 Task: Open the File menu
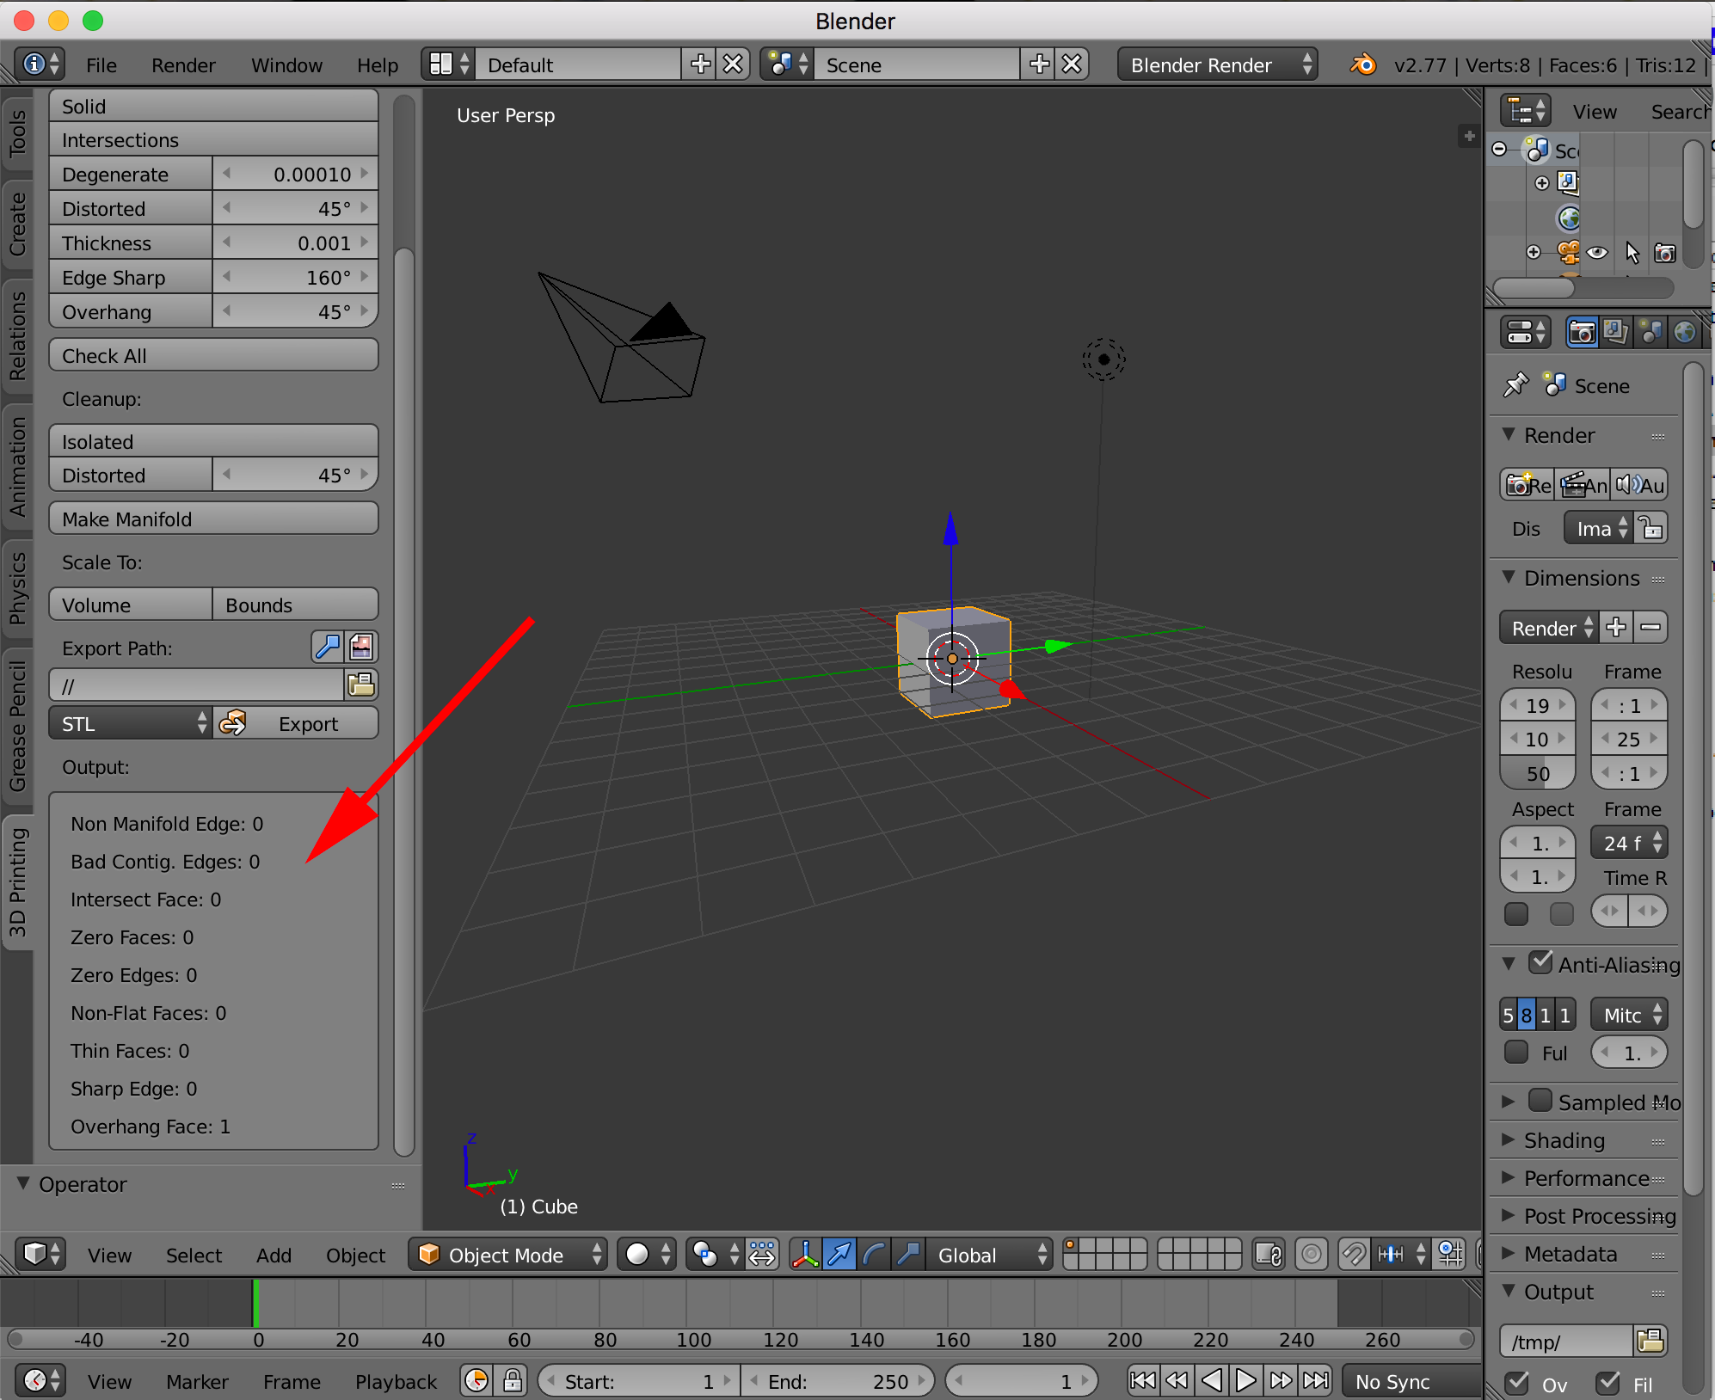coord(101,64)
